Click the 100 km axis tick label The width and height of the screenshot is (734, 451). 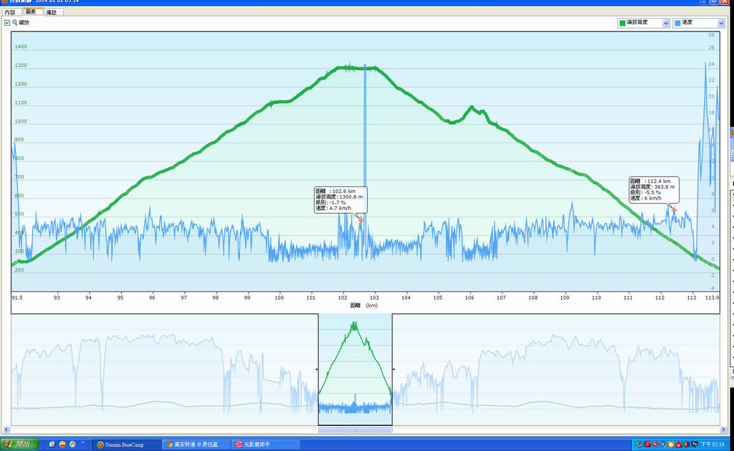click(279, 298)
